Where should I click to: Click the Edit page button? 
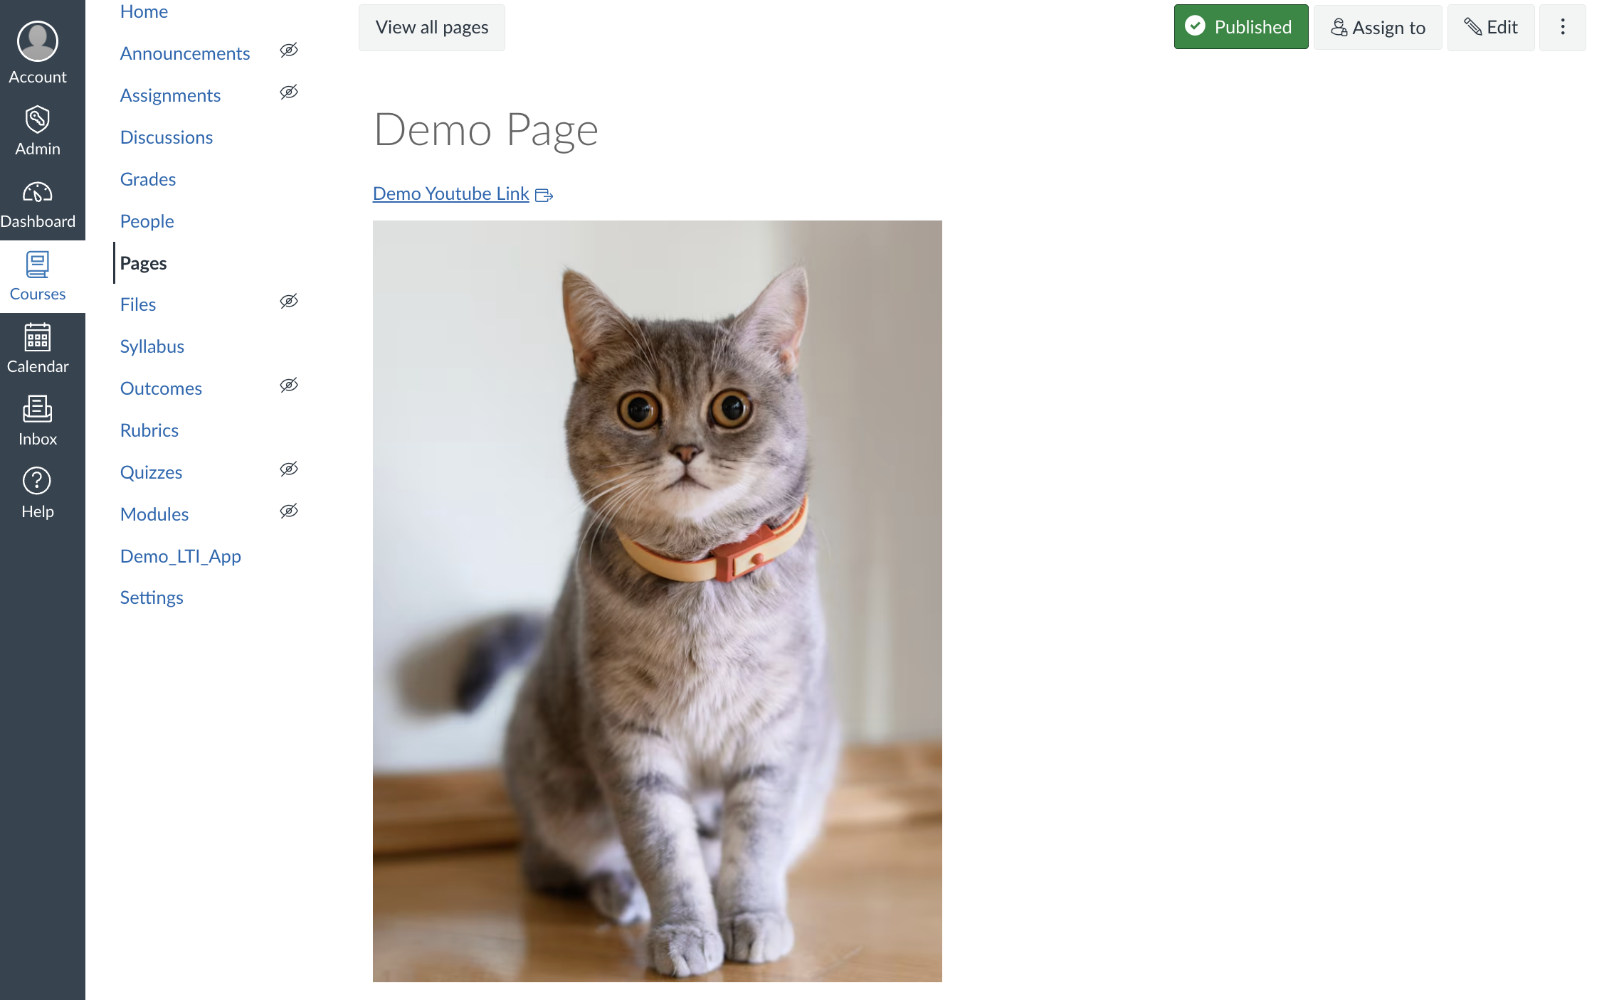coord(1491,27)
